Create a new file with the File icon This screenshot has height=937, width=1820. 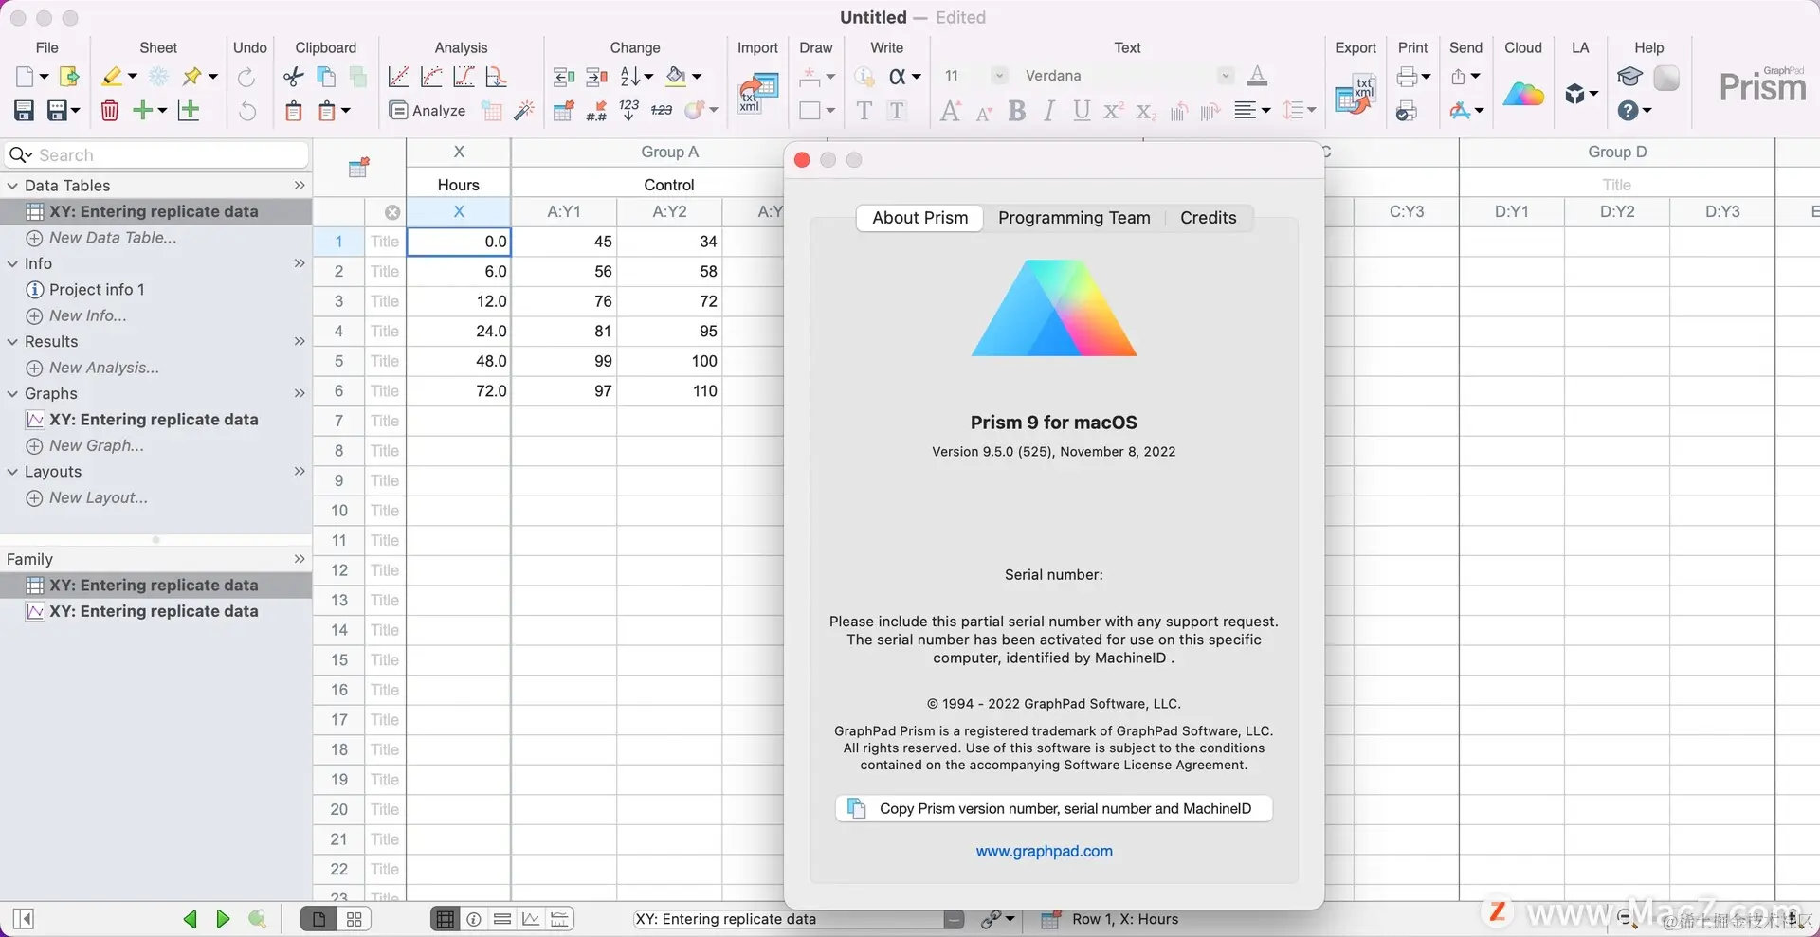point(25,77)
